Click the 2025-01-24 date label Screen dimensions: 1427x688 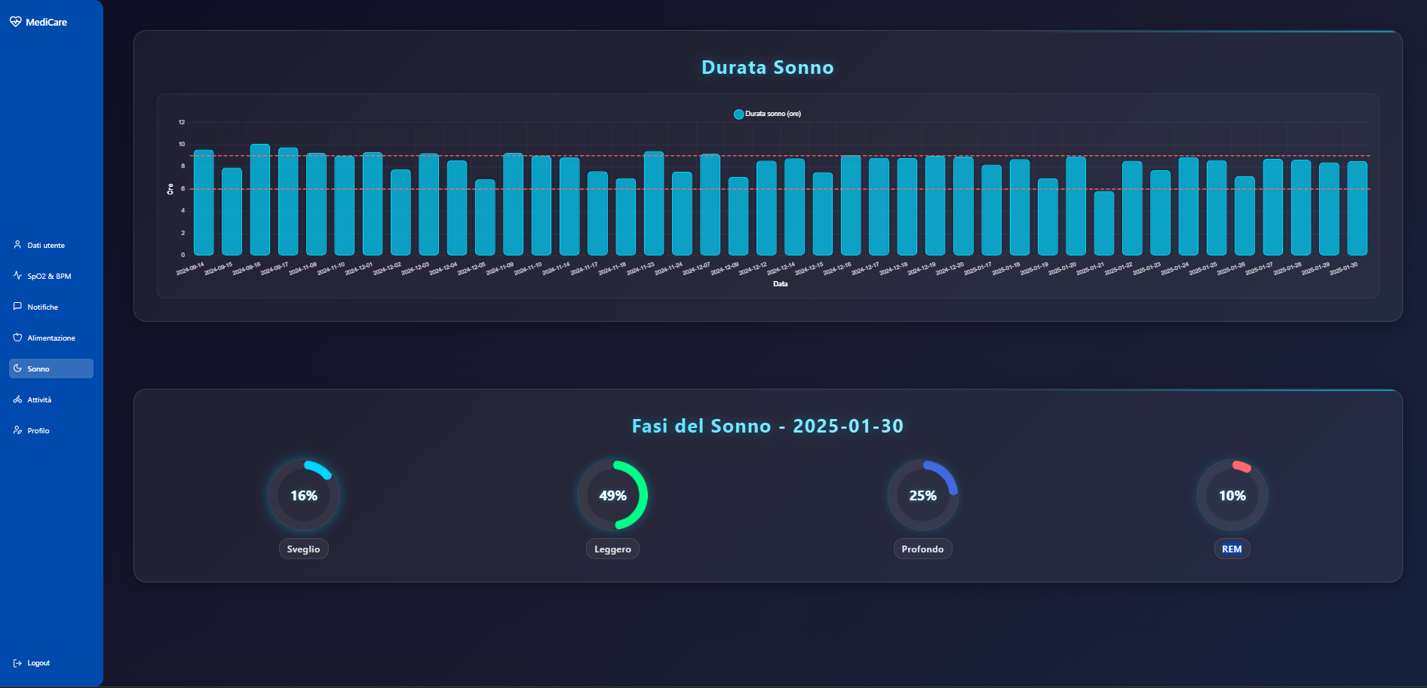[1175, 269]
